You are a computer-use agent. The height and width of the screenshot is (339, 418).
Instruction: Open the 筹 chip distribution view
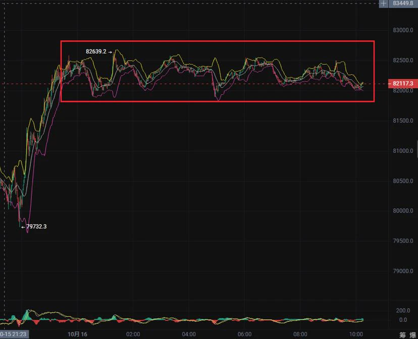(402, 335)
